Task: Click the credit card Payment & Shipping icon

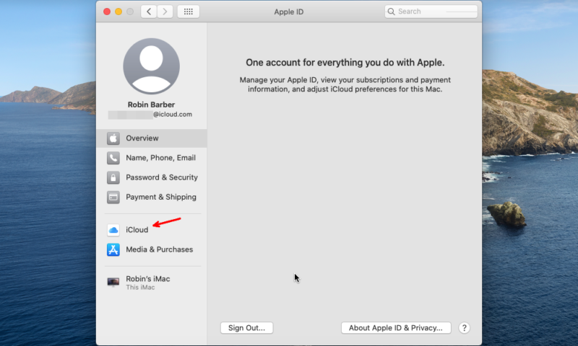Action: point(113,197)
